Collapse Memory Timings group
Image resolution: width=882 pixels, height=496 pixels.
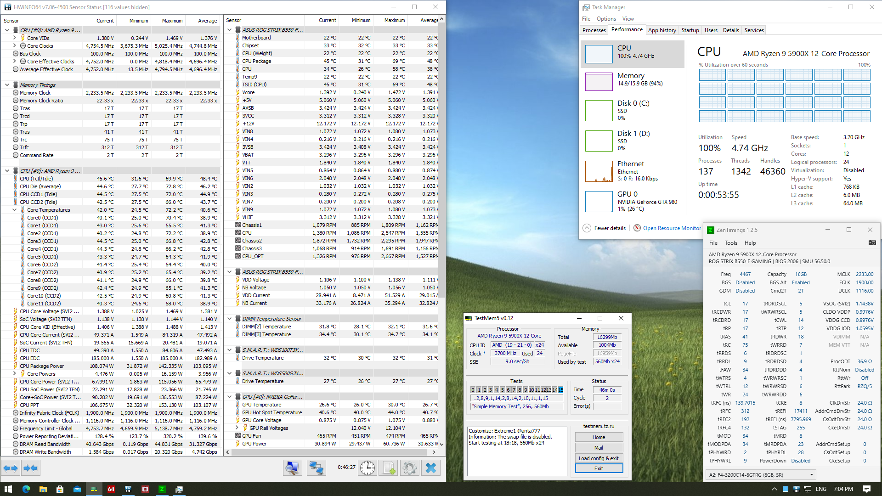coord(7,85)
